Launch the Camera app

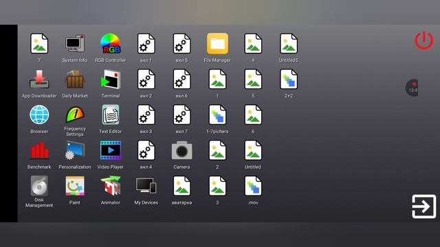pos(181,150)
